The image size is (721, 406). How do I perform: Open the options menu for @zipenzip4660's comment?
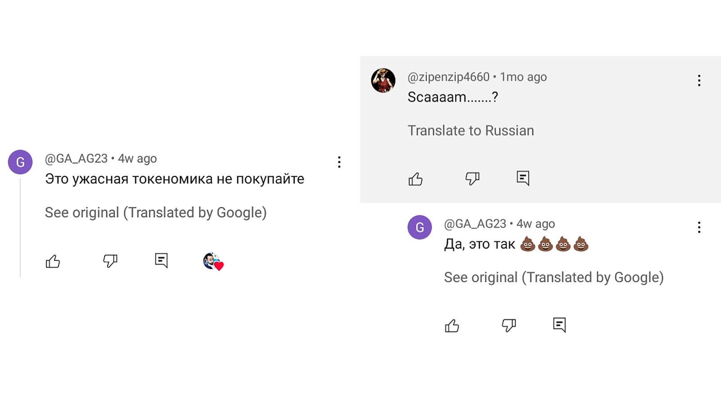pyautogui.click(x=699, y=80)
